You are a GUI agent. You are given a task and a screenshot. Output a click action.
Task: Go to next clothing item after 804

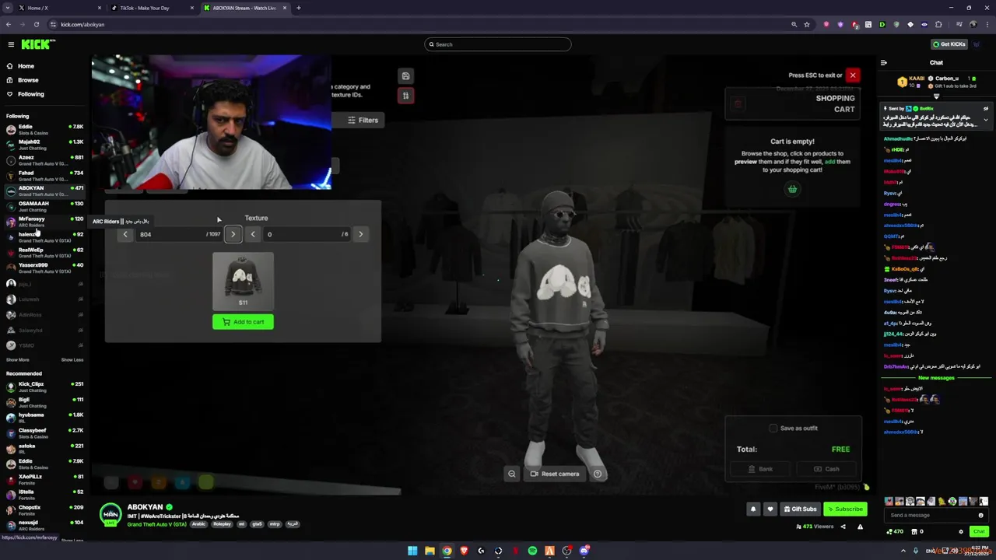click(233, 234)
